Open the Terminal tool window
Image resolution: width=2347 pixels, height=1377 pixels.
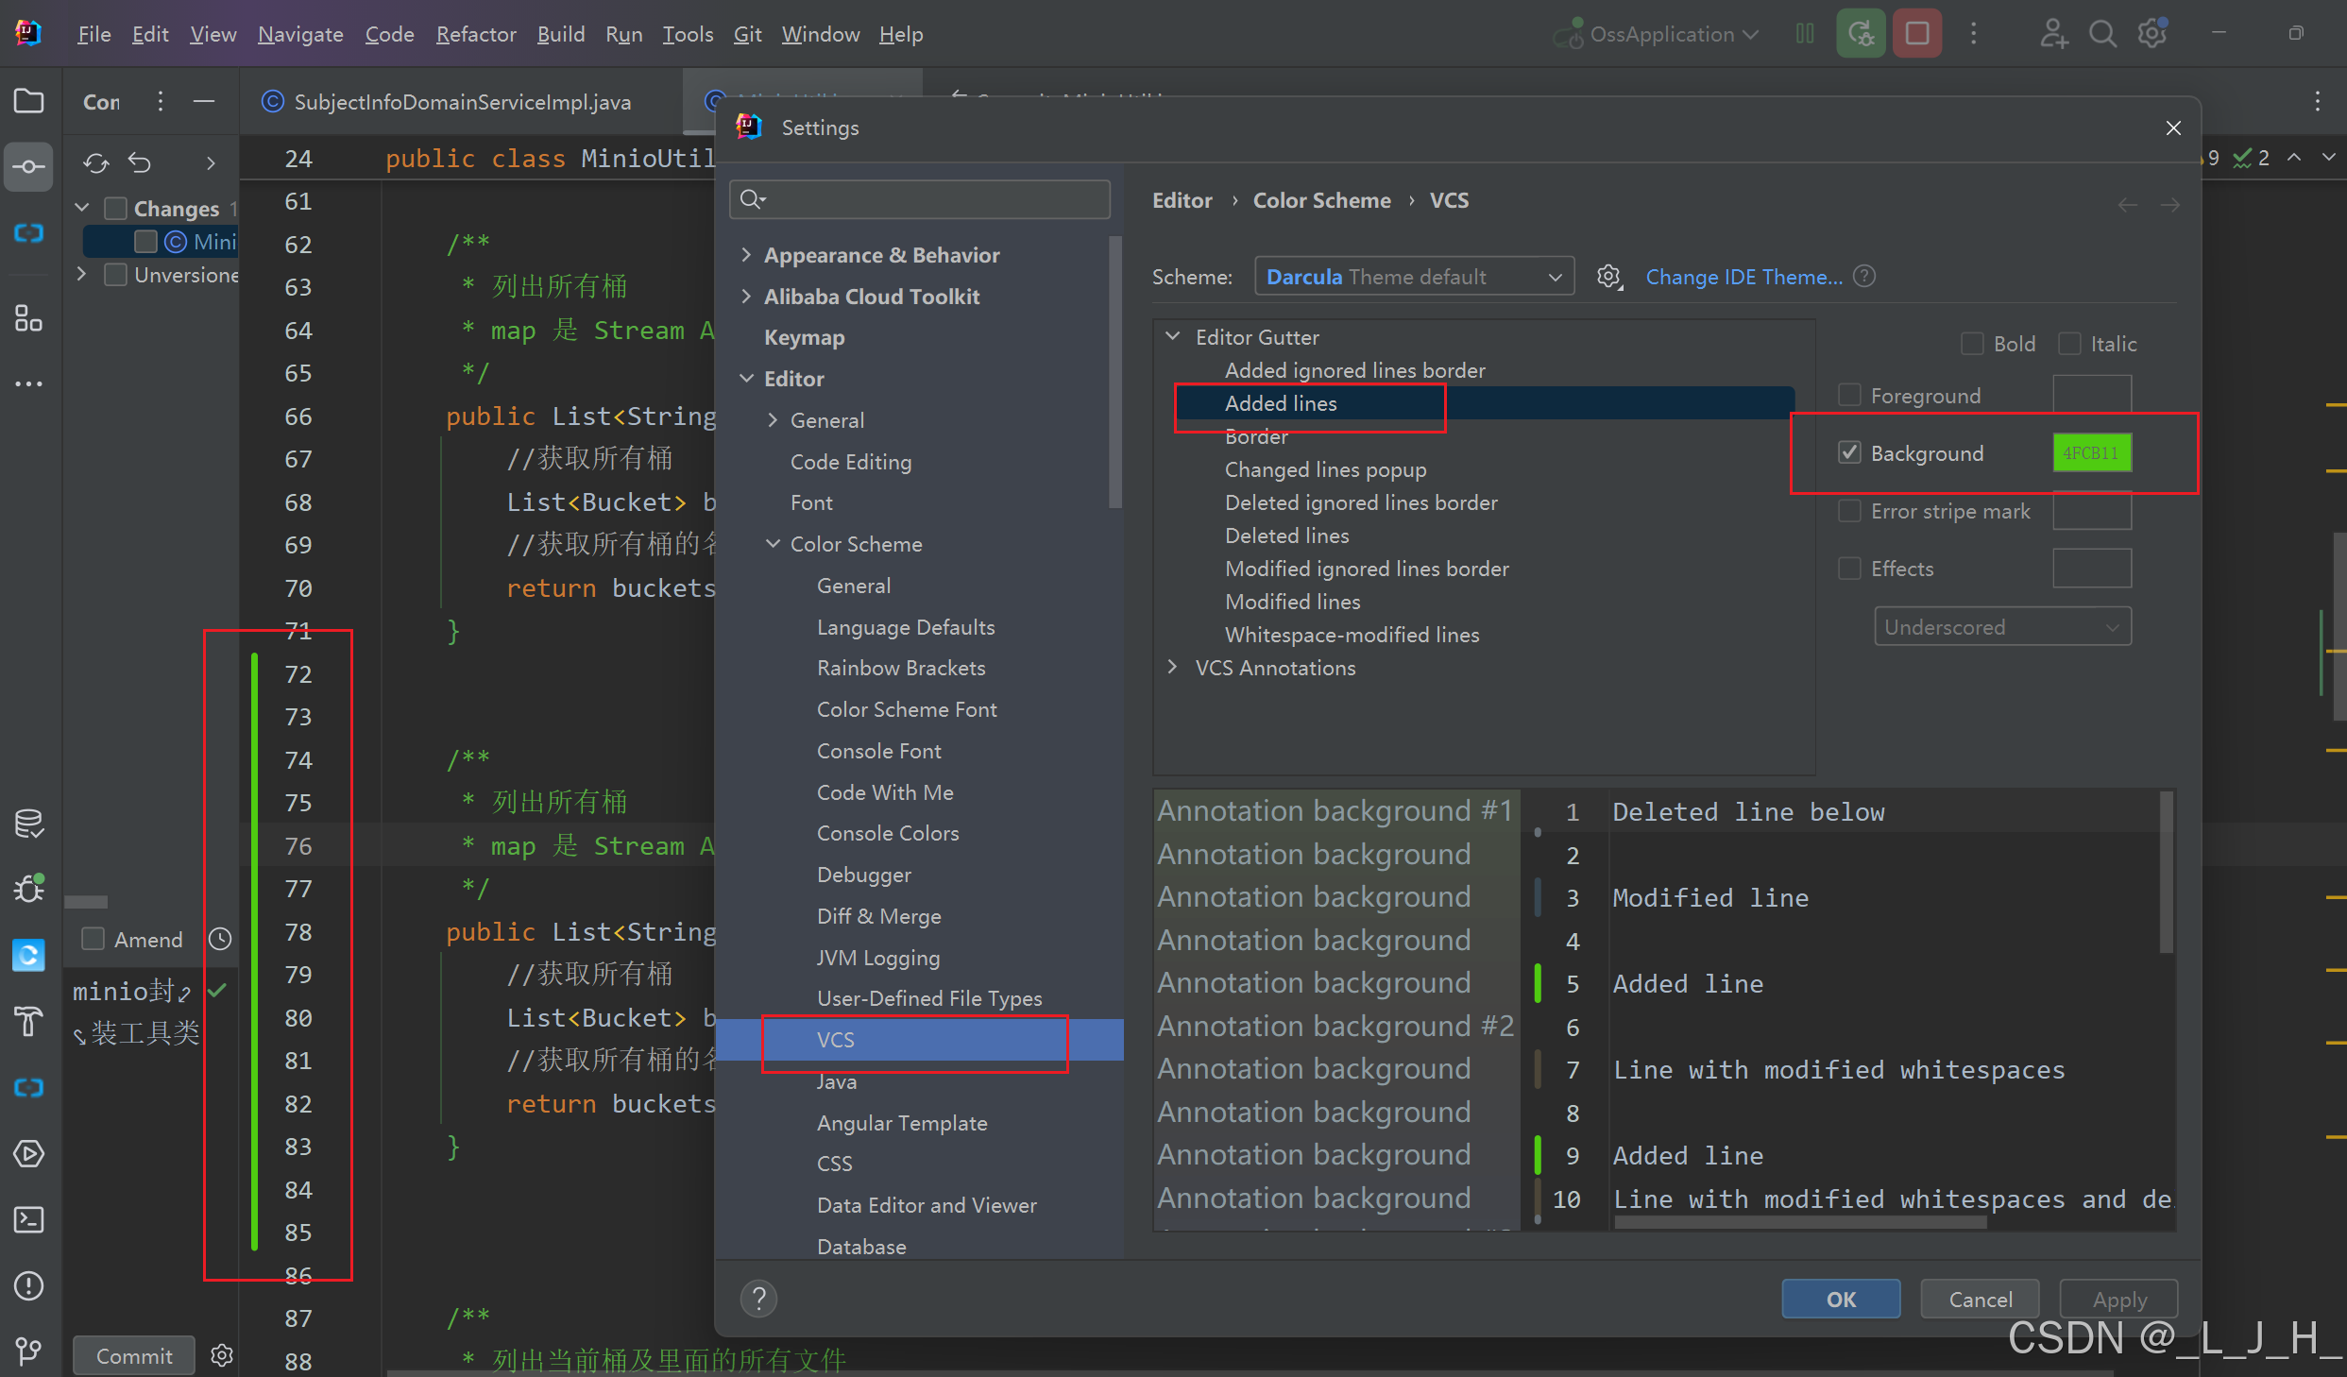coord(28,1219)
